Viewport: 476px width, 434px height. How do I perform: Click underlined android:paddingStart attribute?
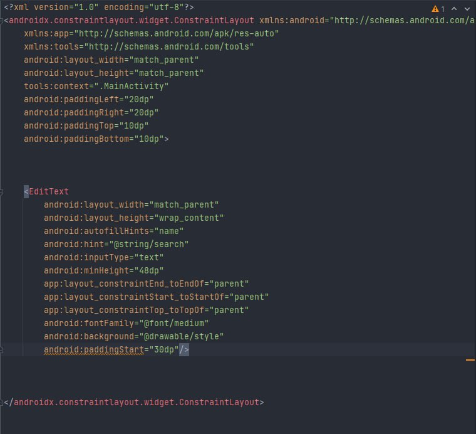[94, 350]
